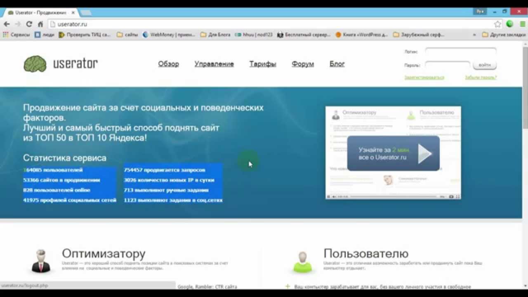528x297 pixels.
Task: Click the 'Статистика сервиса' heading
Action: pyautogui.click(x=65, y=158)
